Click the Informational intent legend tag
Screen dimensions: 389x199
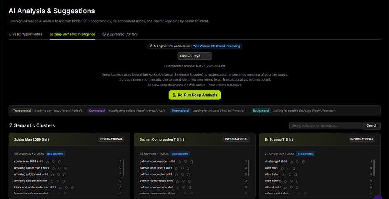pos(180,111)
